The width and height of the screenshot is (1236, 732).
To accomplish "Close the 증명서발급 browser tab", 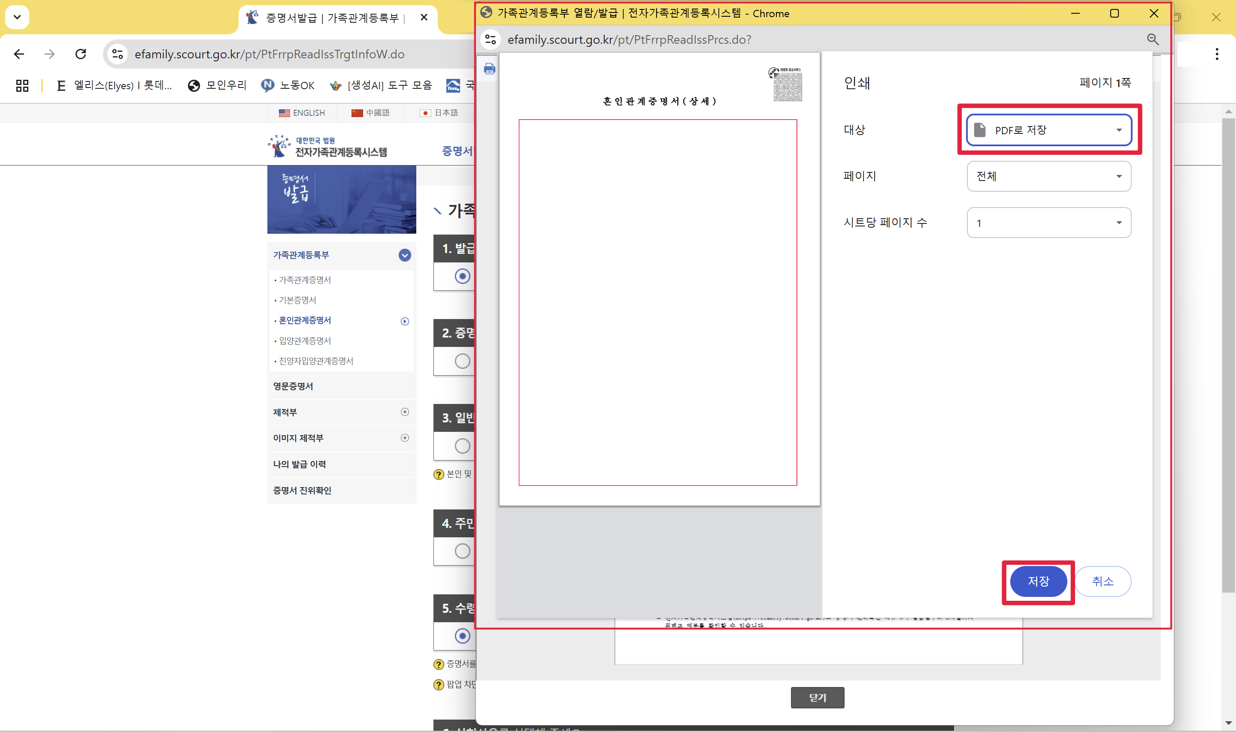I will click(424, 17).
